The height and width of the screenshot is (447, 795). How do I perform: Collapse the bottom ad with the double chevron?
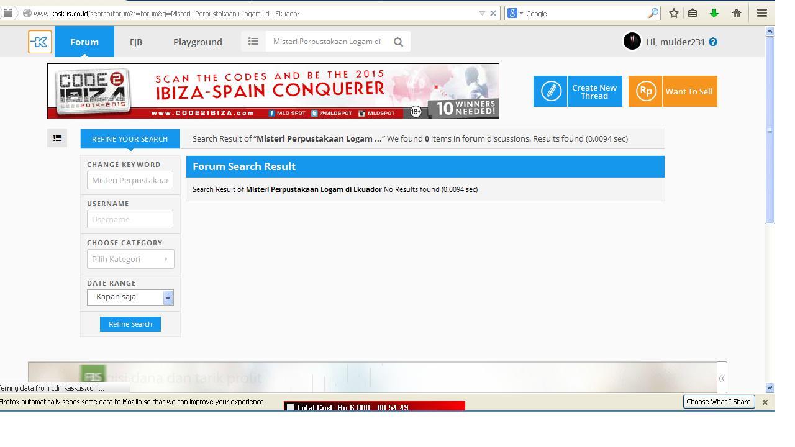pyautogui.click(x=722, y=378)
